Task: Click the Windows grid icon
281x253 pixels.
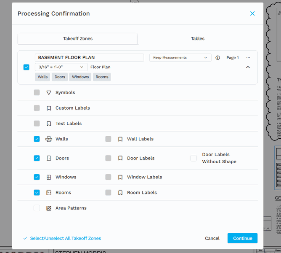Action: [49, 178]
